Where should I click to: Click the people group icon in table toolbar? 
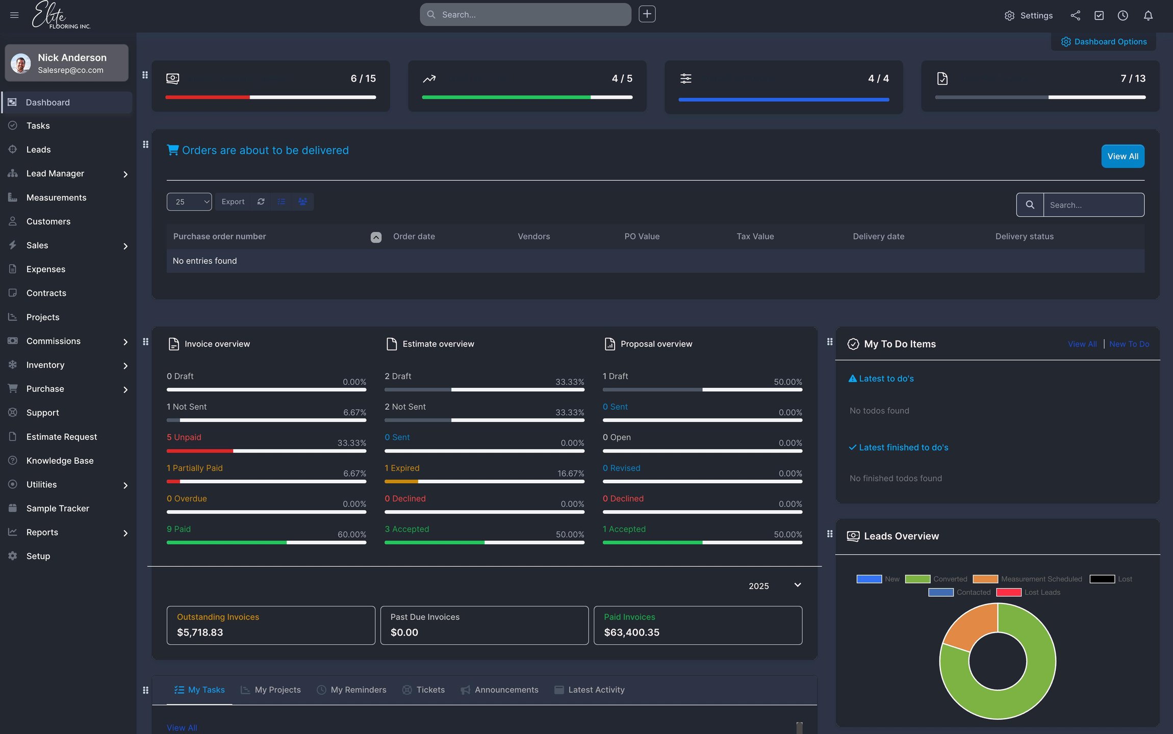coord(302,202)
